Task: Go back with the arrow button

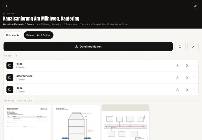Action: pyautogui.click(x=7, y=6)
